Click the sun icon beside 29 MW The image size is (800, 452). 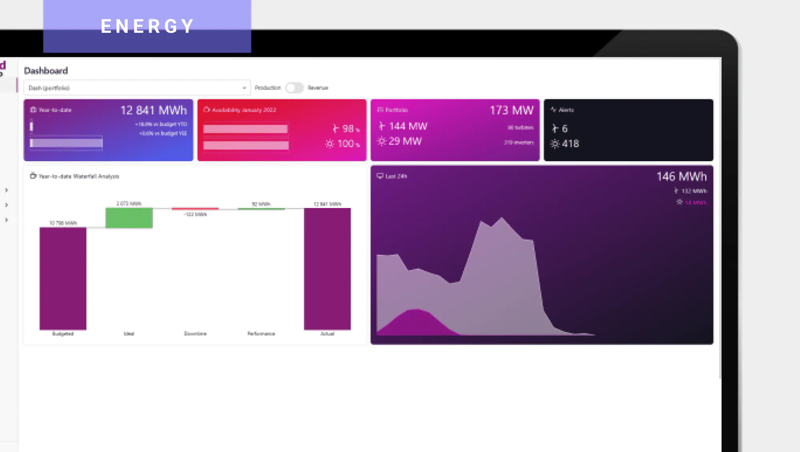coord(382,141)
